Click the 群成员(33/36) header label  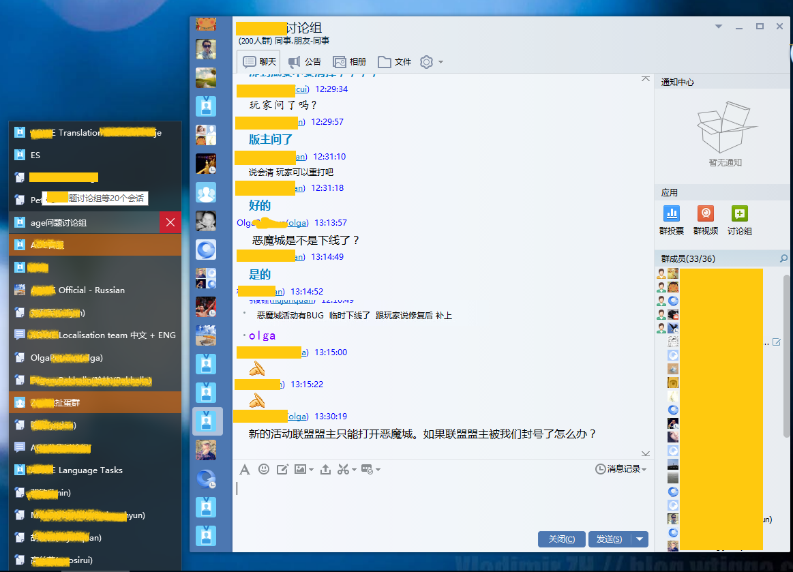click(688, 258)
